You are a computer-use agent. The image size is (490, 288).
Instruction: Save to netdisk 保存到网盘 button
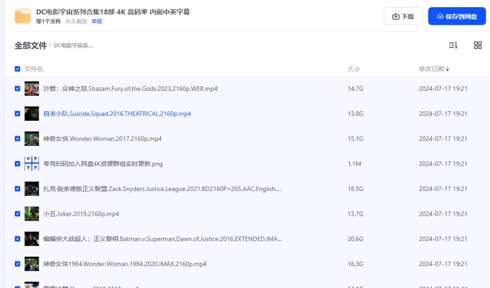[457, 16]
